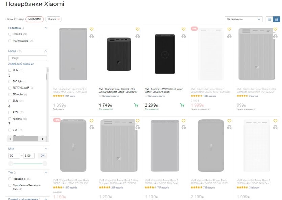Compare Power Bank 3 Ultra 22.5W Compact Black
Image resolution: width=282 pixels, height=200 pixels.
pyautogui.click(x=138, y=36)
